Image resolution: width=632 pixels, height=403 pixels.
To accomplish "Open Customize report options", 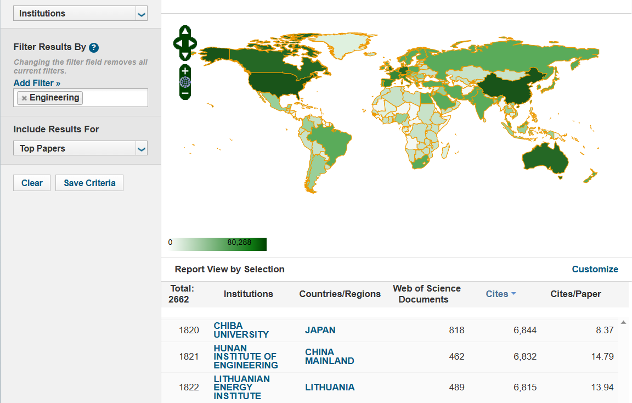I will point(595,269).
